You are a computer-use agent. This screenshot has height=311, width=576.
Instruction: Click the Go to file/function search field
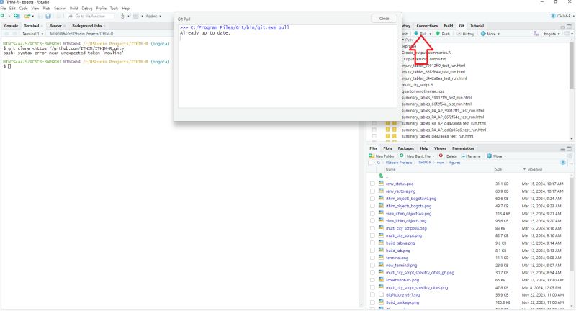coord(91,16)
